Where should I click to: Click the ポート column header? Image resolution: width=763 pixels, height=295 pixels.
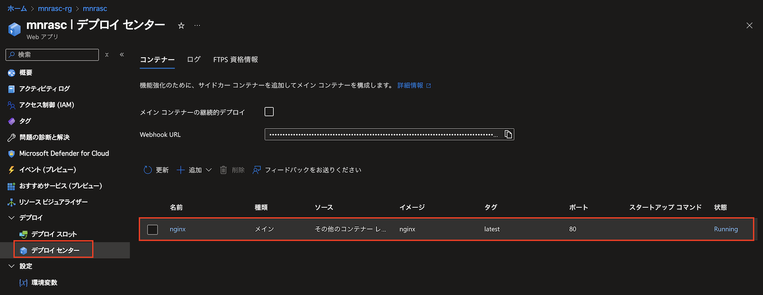tap(579, 207)
